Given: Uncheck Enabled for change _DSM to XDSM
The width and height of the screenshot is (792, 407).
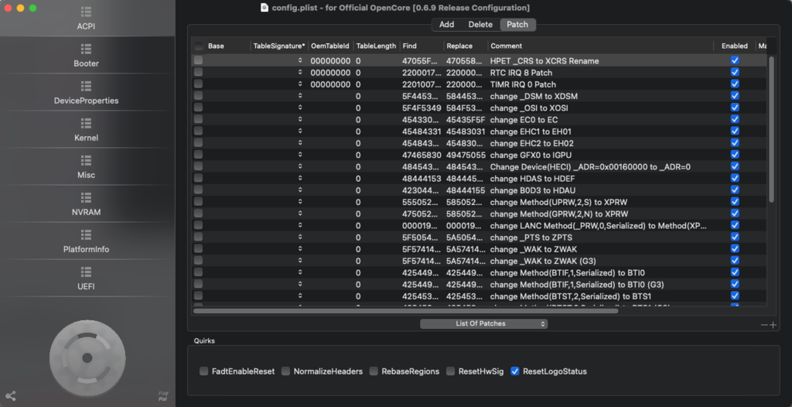Looking at the screenshot, I should [735, 95].
